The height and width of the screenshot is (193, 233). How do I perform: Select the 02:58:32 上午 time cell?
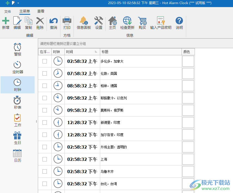82,61
